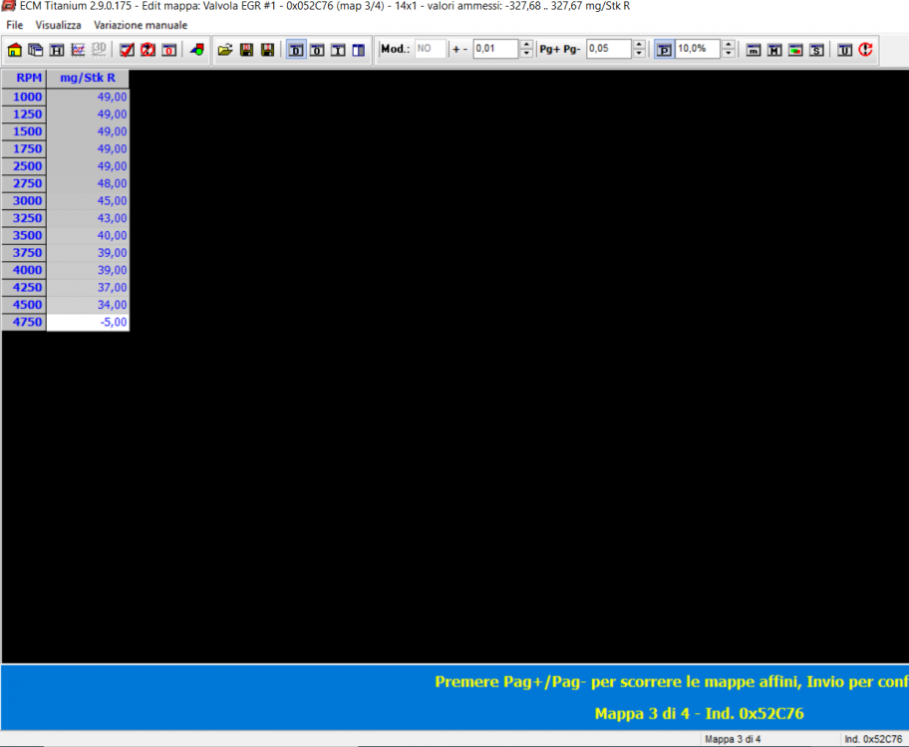Click the 2D graph view icon
The height and width of the screenshot is (747, 909).
[78, 49]
